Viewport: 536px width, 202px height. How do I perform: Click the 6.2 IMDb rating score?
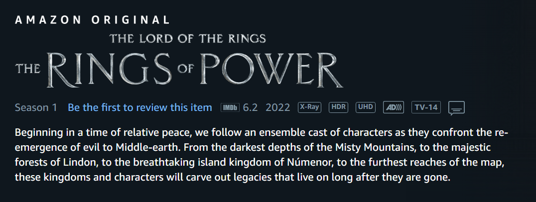tap(250, 107)
